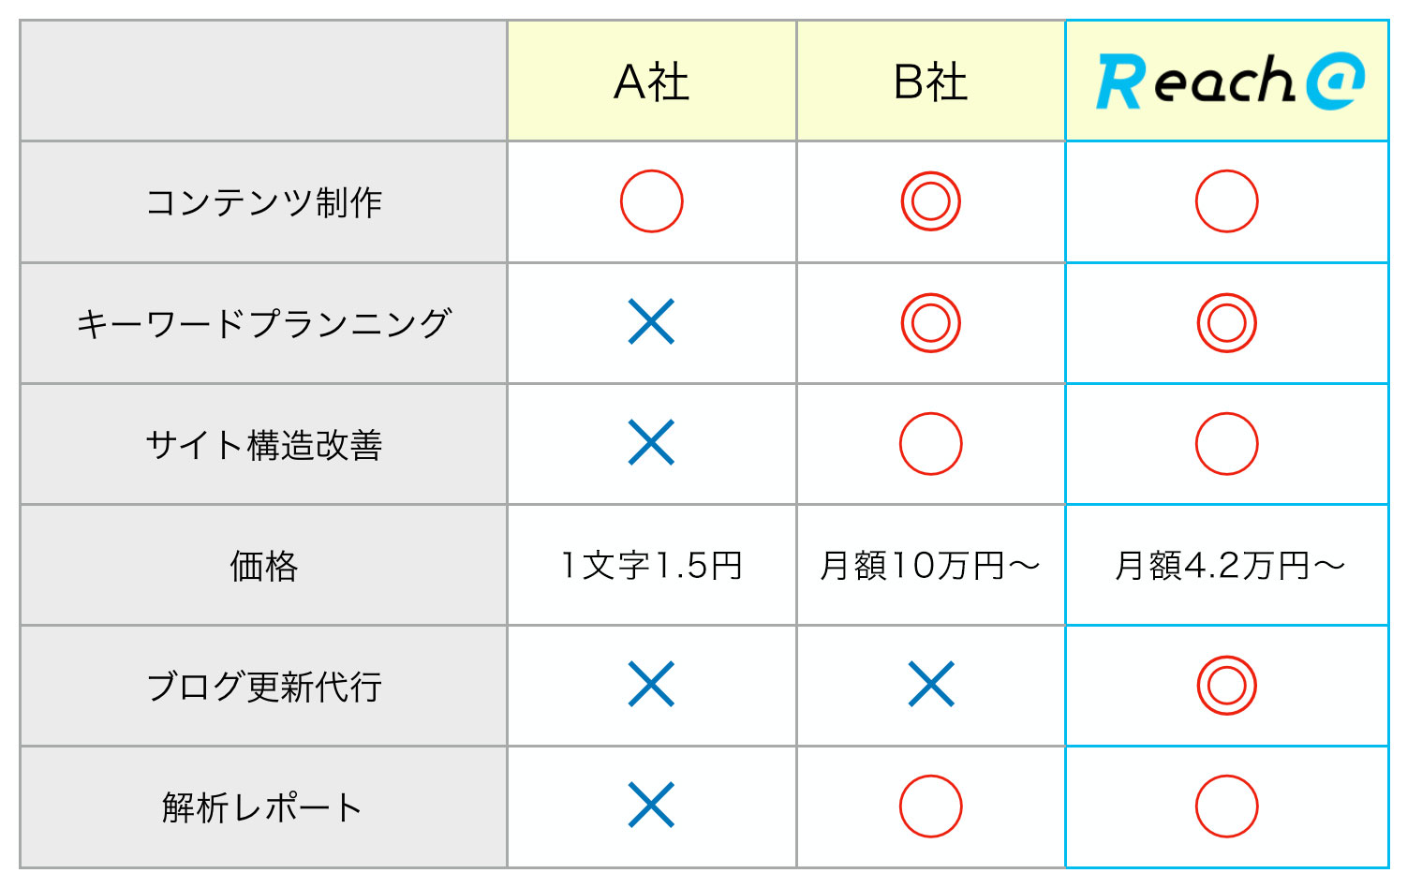Select the B社 column header

click(931, 81)
